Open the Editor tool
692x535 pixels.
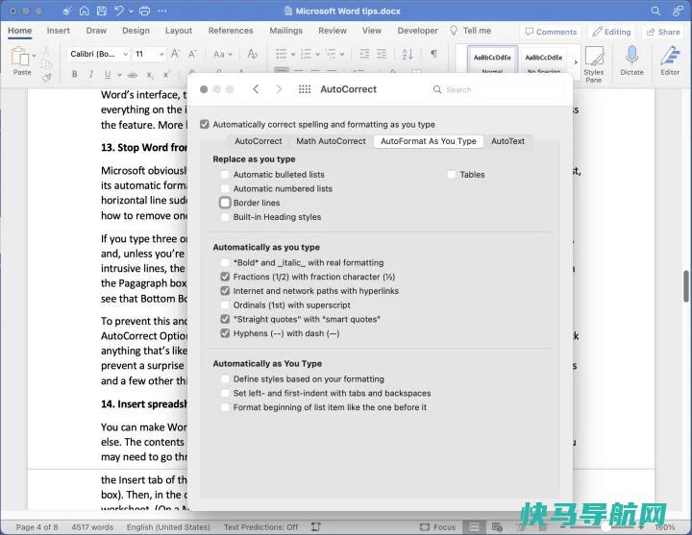pyautogui.click(x=670, y=61)
